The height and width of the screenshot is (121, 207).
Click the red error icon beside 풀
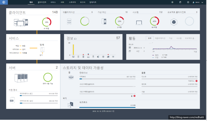(134, 96)
